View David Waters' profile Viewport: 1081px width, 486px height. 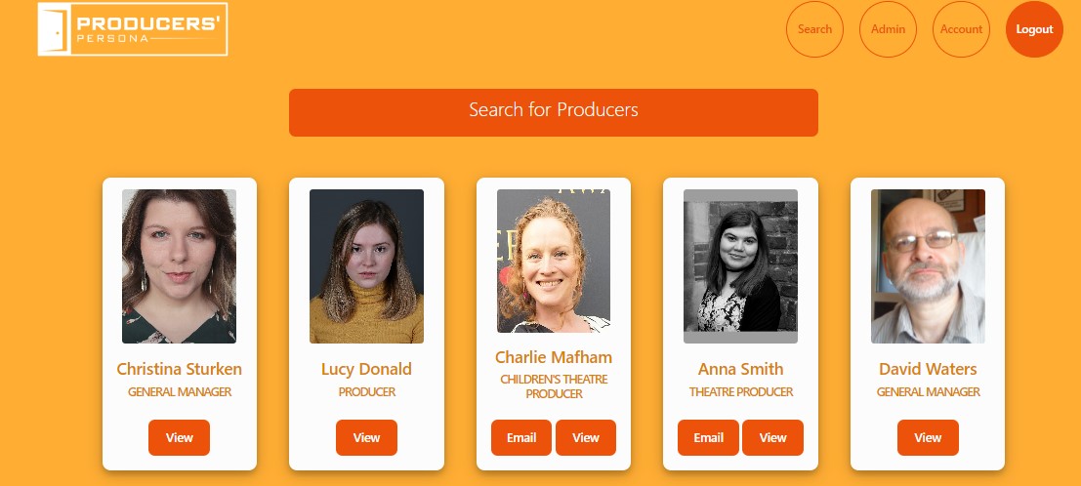928,438
